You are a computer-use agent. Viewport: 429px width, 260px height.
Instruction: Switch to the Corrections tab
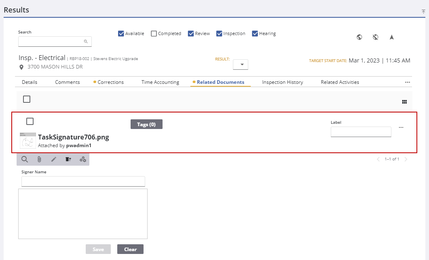point(110,82)
